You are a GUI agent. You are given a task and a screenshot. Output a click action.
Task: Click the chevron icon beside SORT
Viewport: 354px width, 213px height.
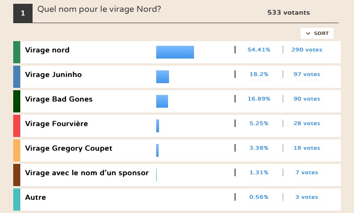(308, 34)
